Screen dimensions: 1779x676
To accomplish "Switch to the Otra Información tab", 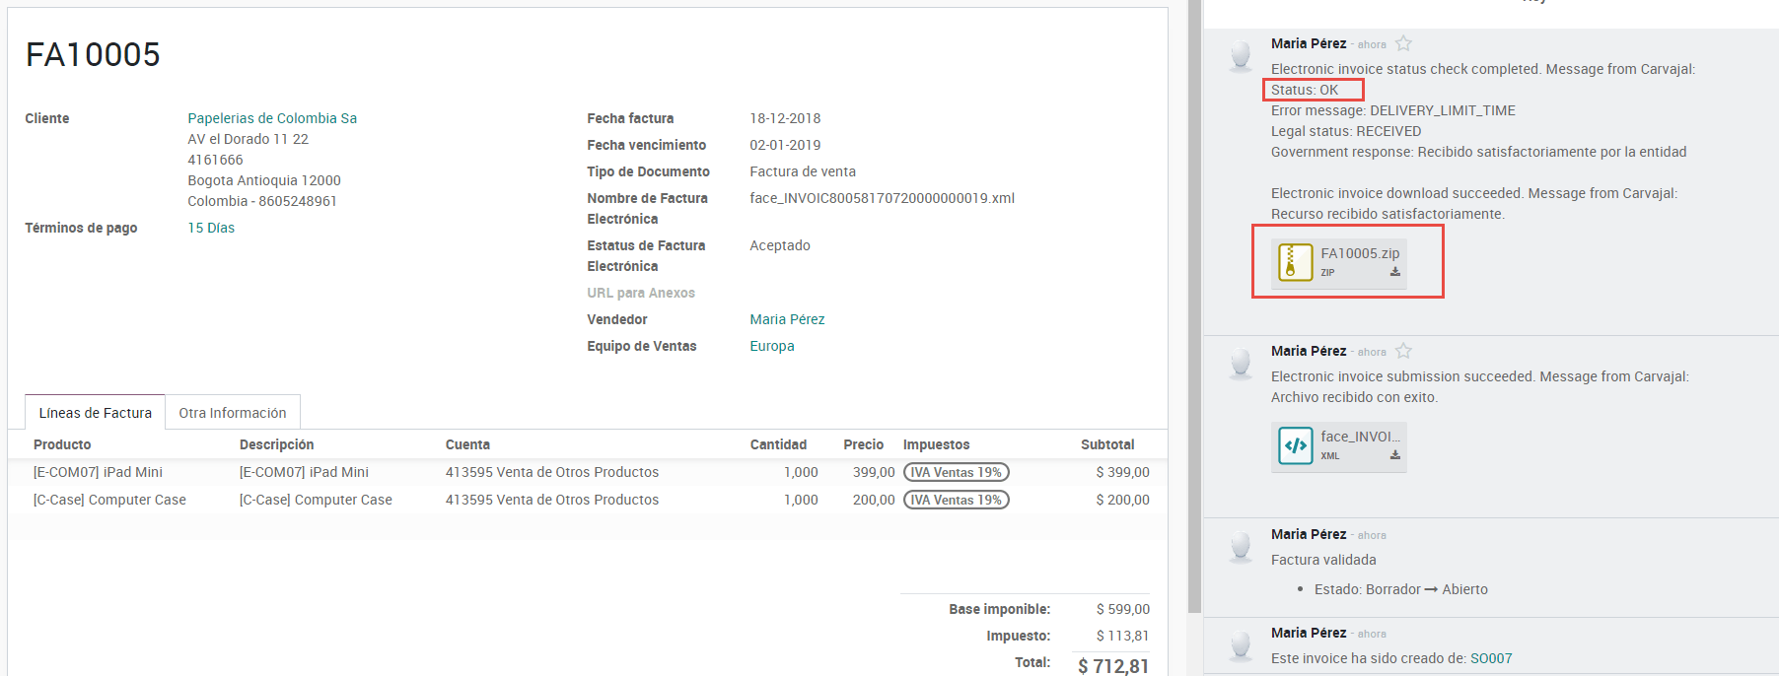I will tap(232, 413).
